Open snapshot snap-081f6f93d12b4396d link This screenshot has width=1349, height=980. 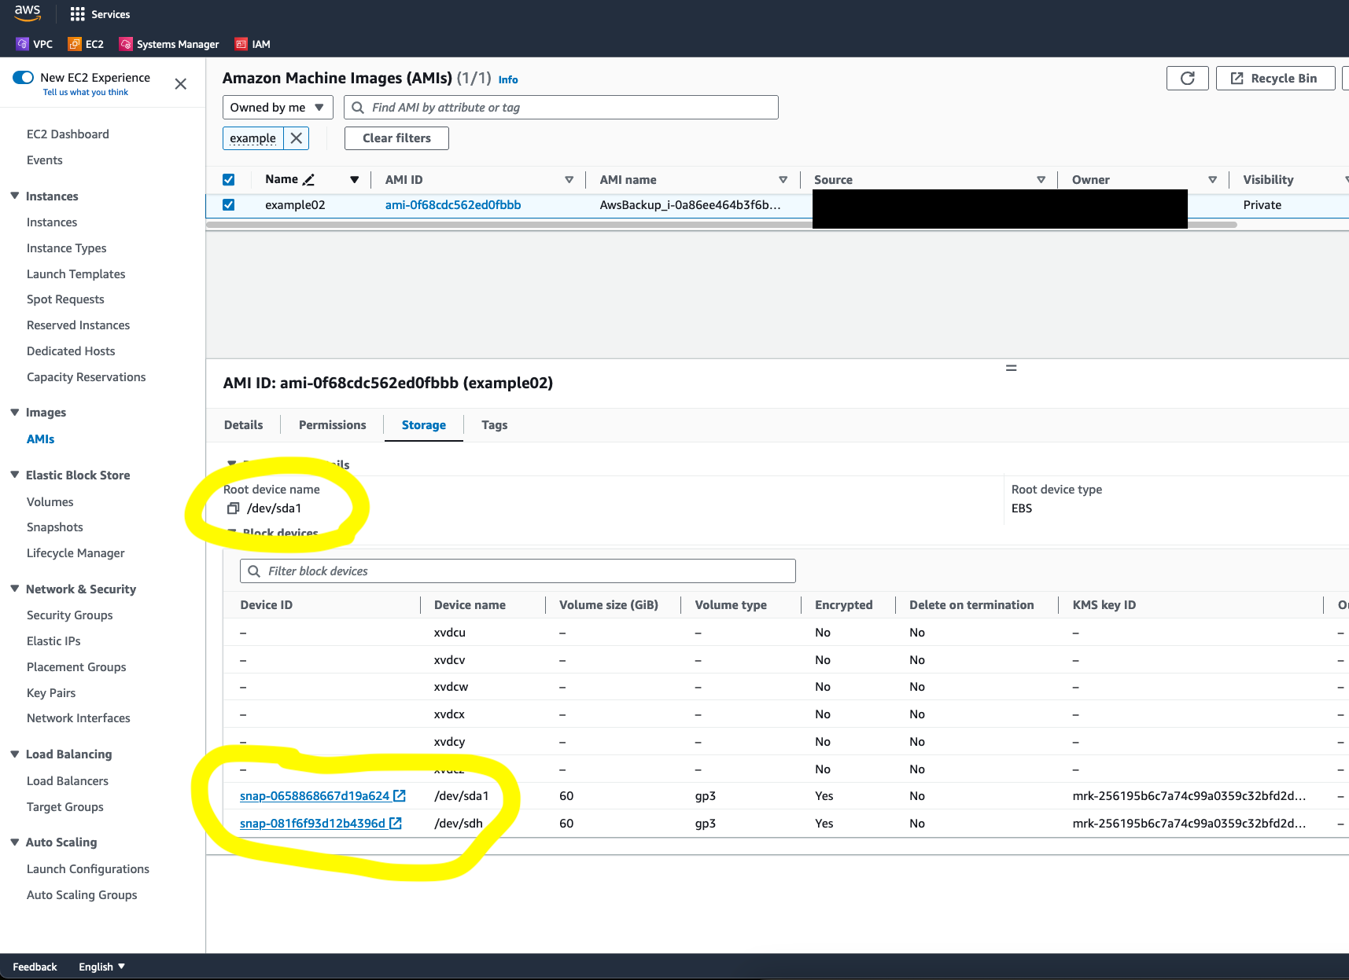(313, 824)
